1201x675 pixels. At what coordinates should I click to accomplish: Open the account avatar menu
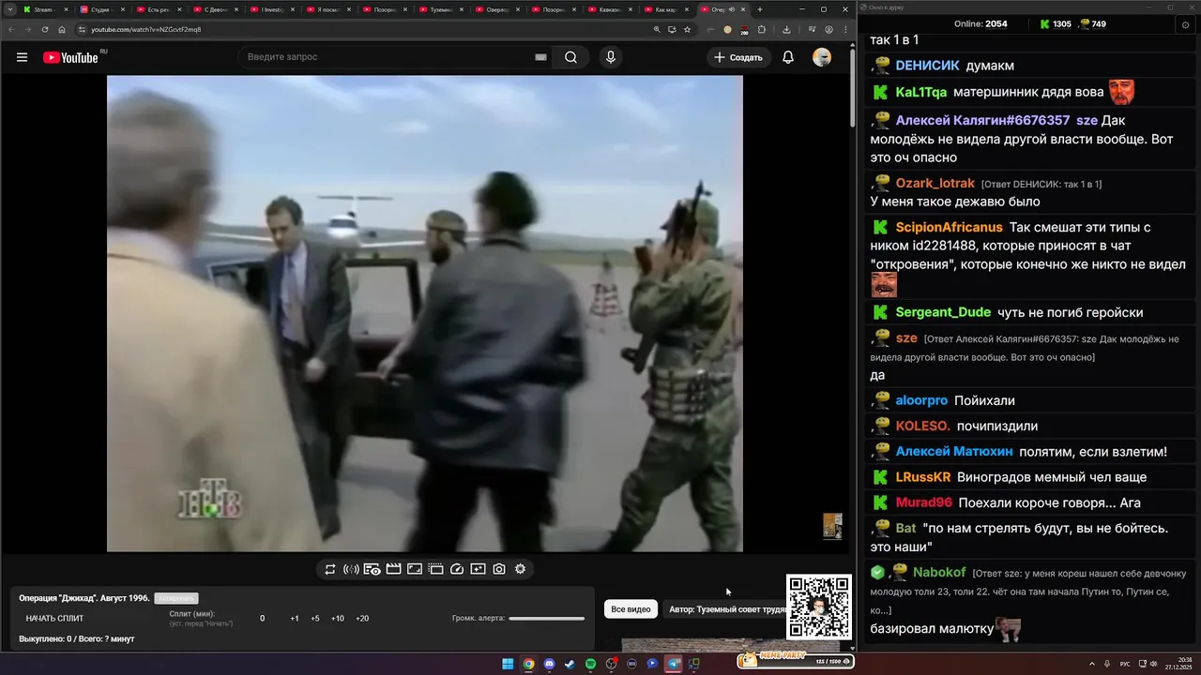pos(822,57)
